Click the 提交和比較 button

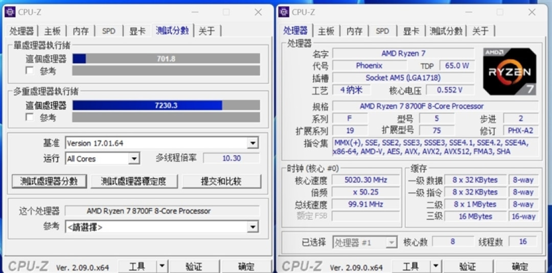(221, 181)
